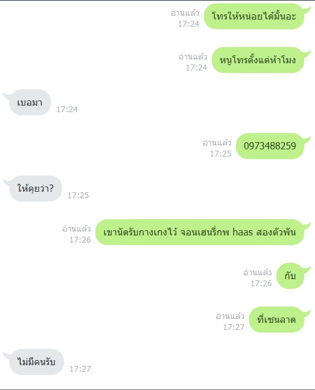Viewport: 315px width, 390px height.
Task: Select the 'ที่เซนลาด' message bubble
Action: (276, 320)
